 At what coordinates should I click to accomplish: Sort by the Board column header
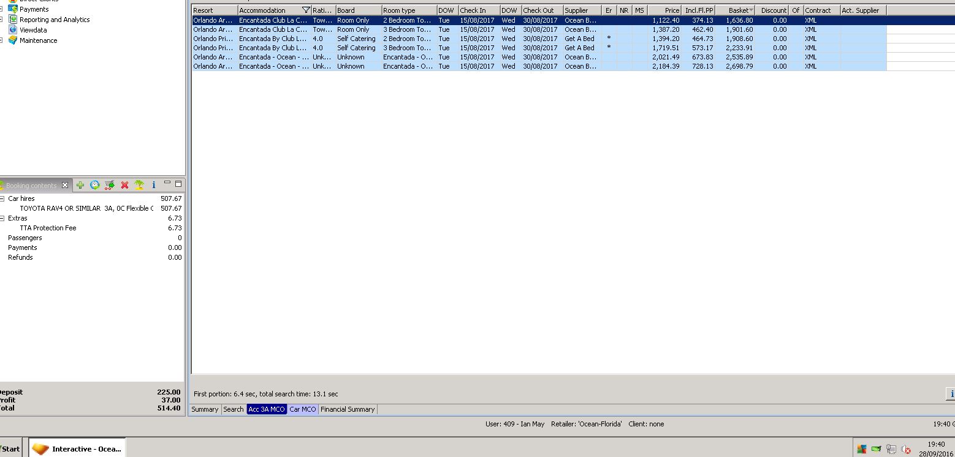[359, 10]
